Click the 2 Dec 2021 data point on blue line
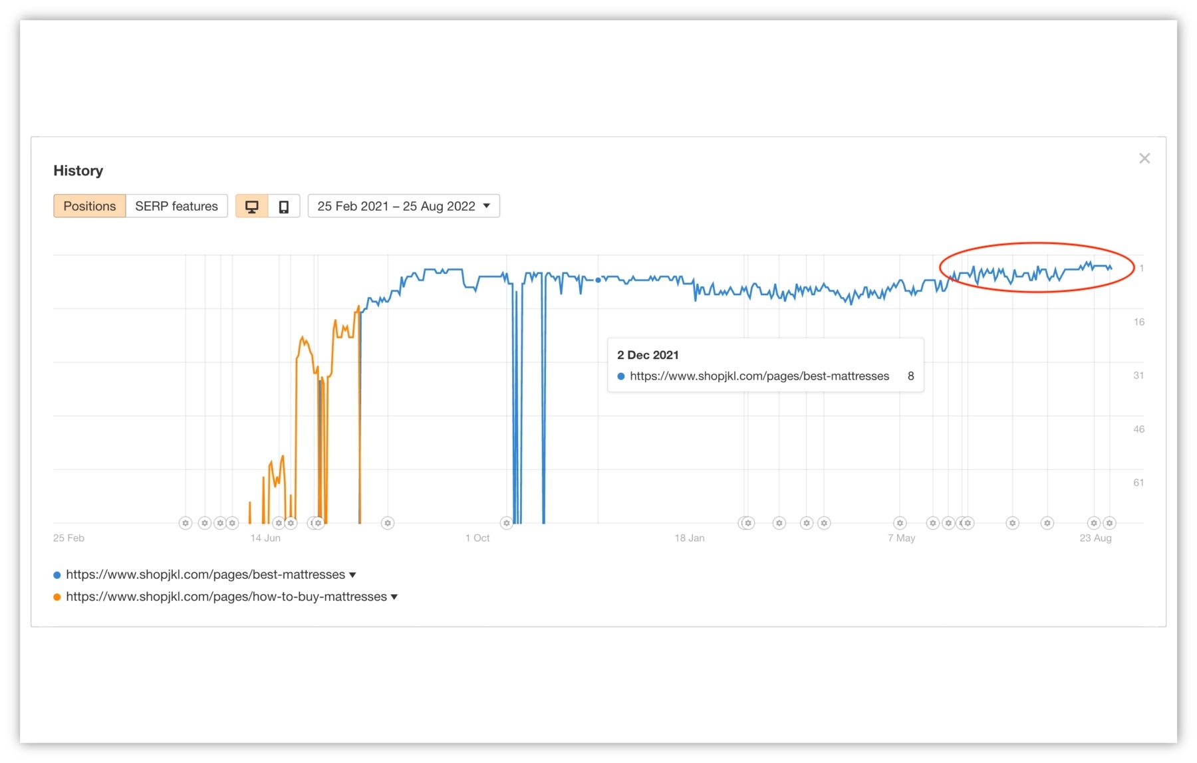Image resolution: width=1197 pixels, height=763 pixels. point(598,280)
